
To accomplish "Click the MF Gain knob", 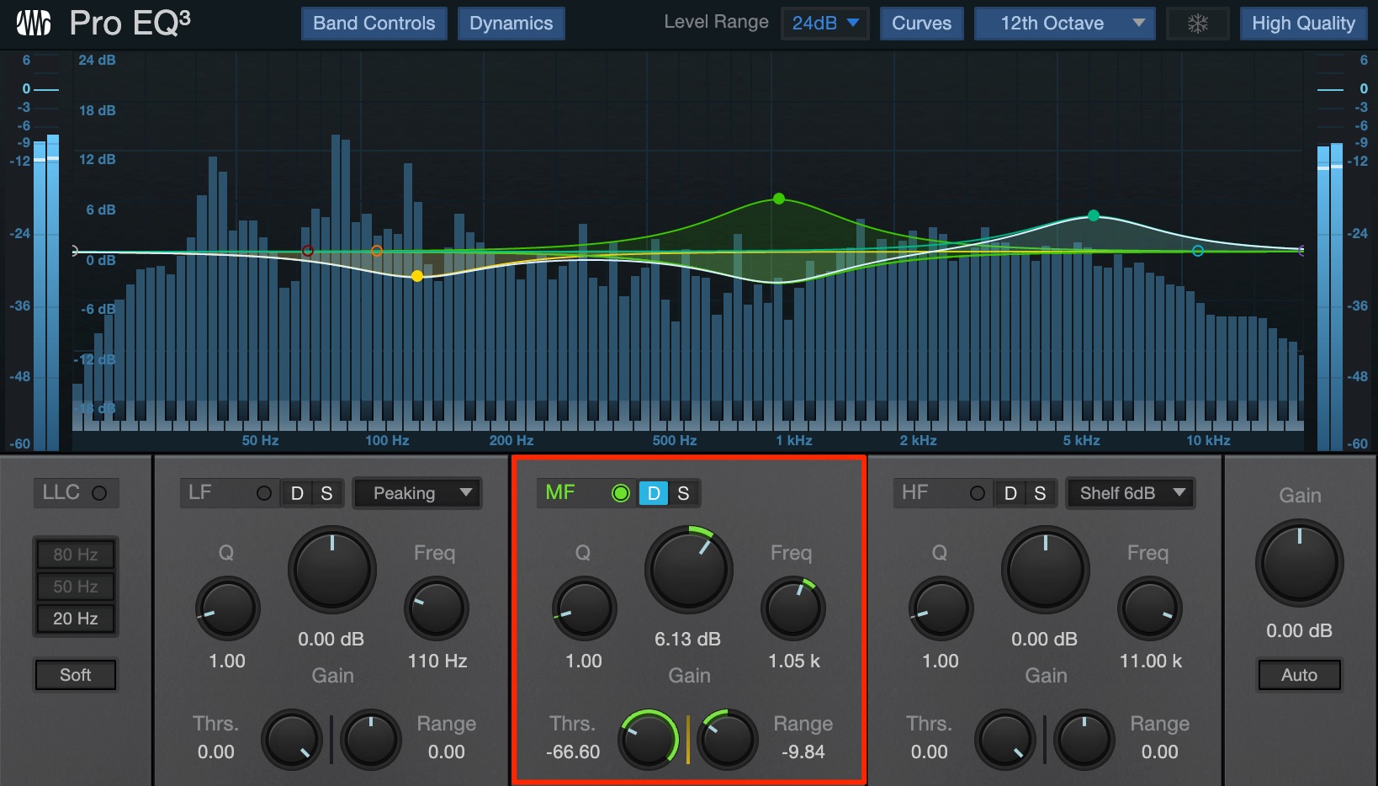I will click(x=689, y=571).
